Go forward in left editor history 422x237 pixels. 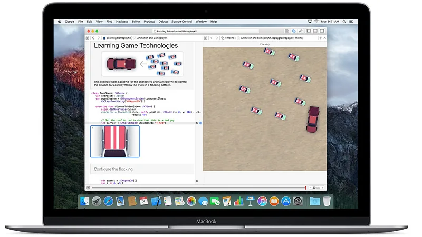[99, 38]
